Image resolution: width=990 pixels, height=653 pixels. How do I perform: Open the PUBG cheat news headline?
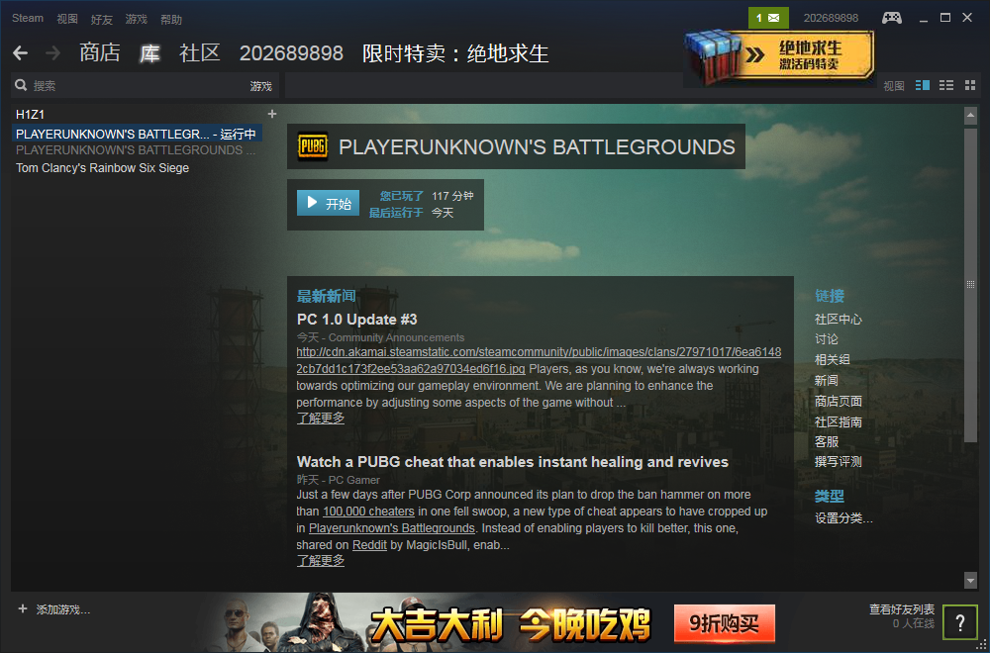pos(512,462)
